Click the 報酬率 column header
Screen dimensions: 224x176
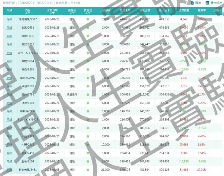pyautogui.click(x=202, y=10)
